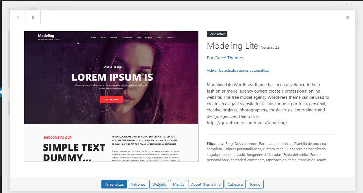Viewport: 363px width, 193px height.
Task: Open the Cabecera settings button
Action: coord(235,185)
